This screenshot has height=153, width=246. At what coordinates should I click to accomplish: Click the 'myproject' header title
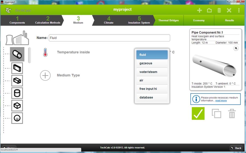[122, 10]
